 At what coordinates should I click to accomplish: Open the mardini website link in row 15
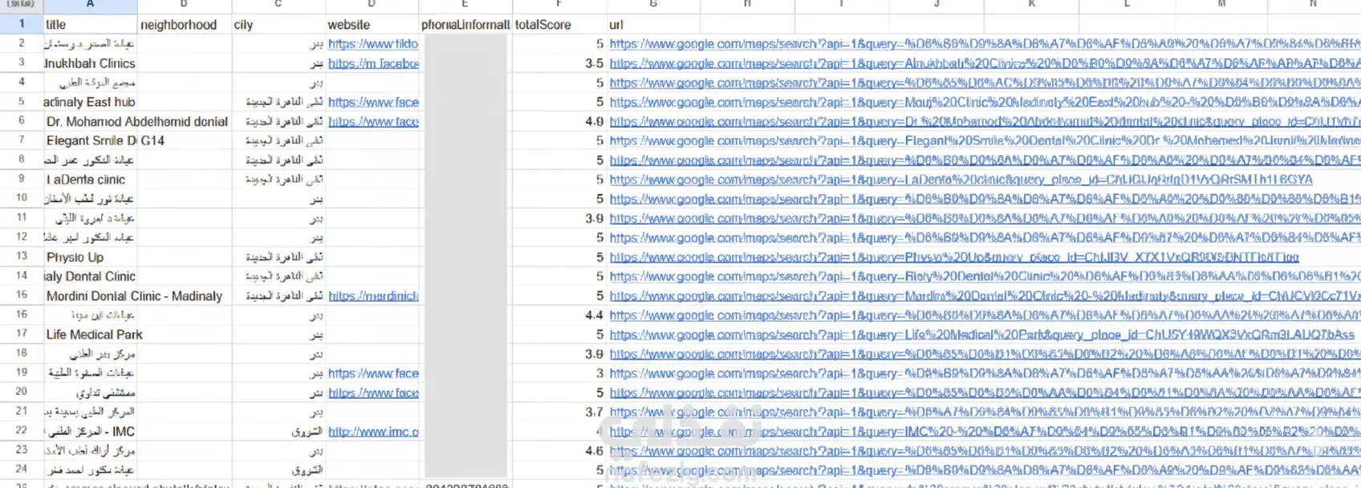(373, 295)
